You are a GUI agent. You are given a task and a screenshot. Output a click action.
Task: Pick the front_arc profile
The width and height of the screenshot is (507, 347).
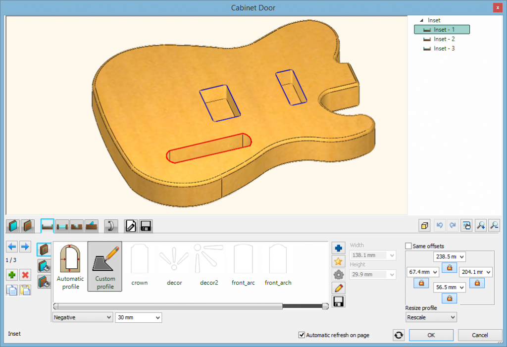[243, 264]
